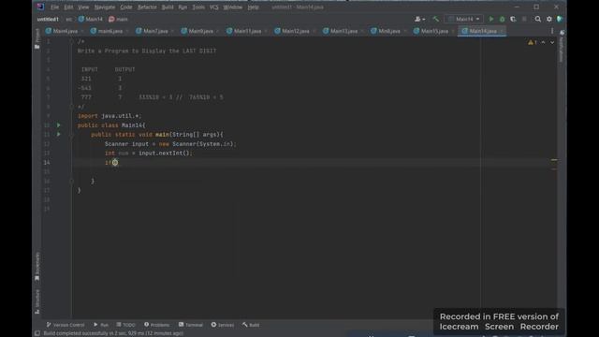599x337 pixels.
Task: Open the Problems tool window
Action: pyautogui.click(x=157, y=325)
